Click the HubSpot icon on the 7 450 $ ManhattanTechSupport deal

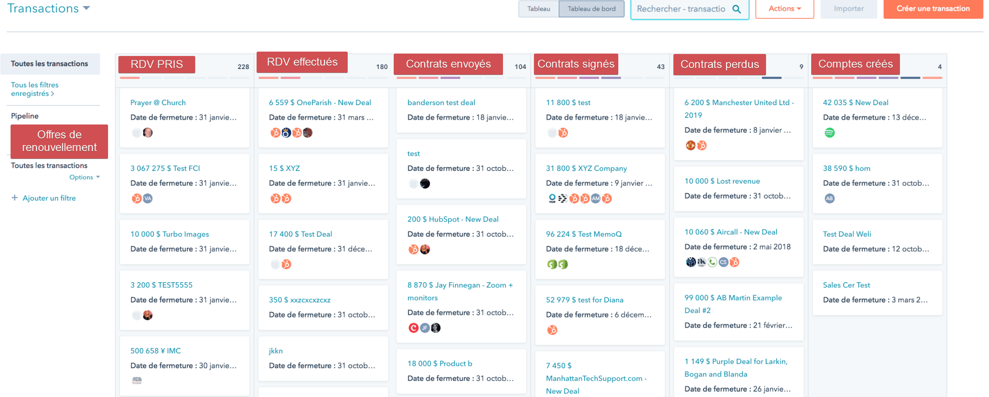[x=553, y=329]
